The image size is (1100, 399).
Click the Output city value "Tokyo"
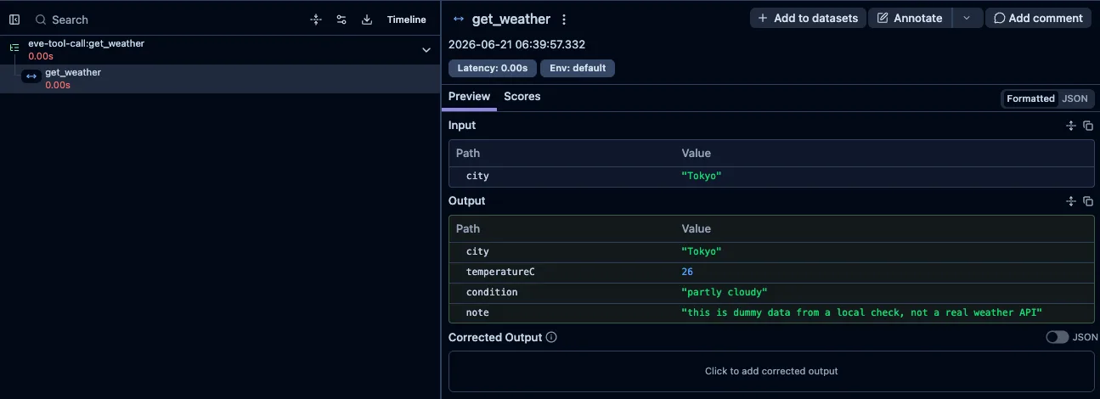click(702, 251)
